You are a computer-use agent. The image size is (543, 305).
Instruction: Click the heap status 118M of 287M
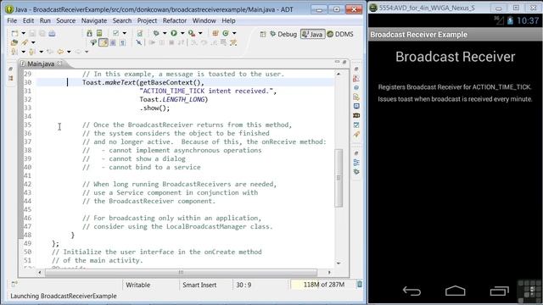point(323,285)
